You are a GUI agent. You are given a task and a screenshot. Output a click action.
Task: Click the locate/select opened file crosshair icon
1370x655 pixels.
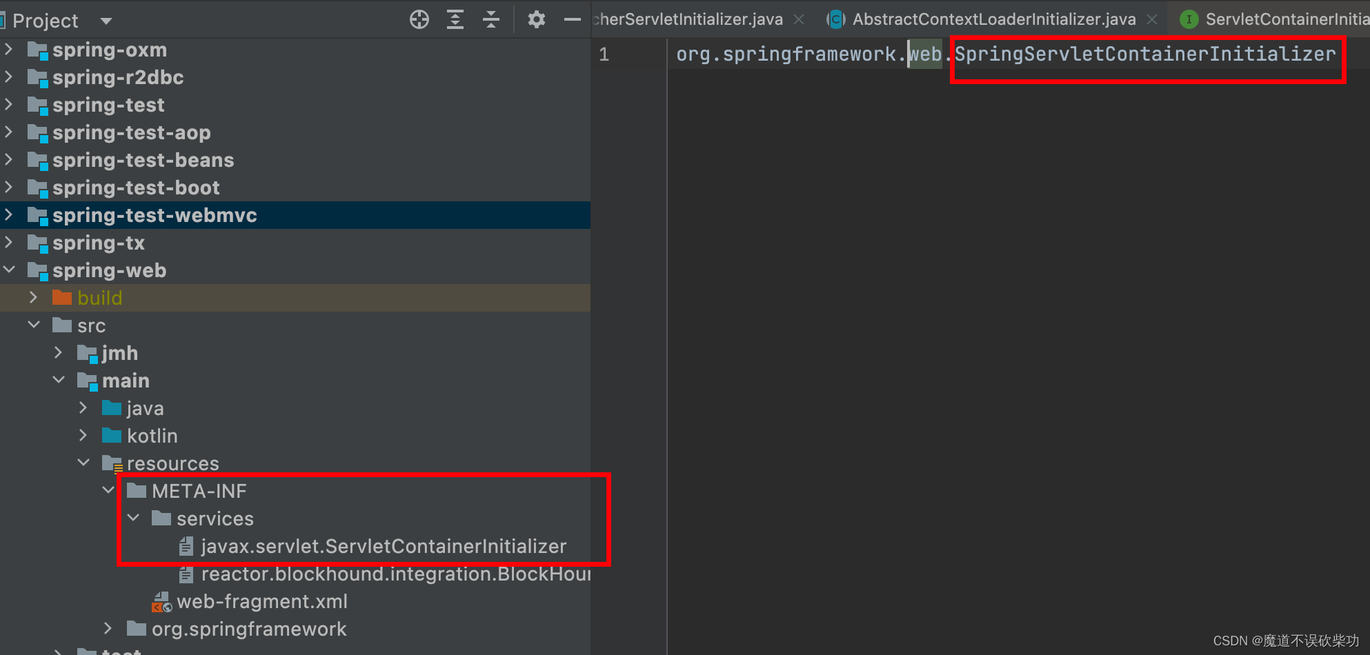tap(419, 19)
